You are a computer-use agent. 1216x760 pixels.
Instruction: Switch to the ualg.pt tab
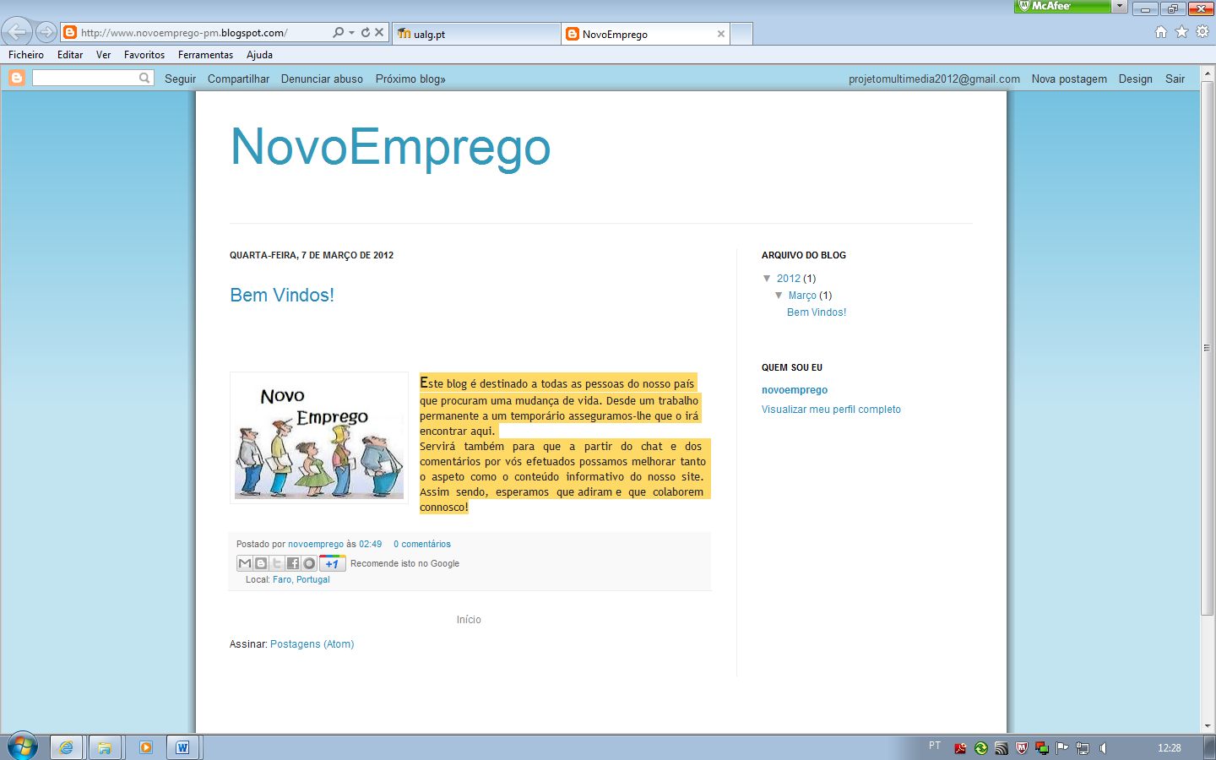click(x=476, y=34)
